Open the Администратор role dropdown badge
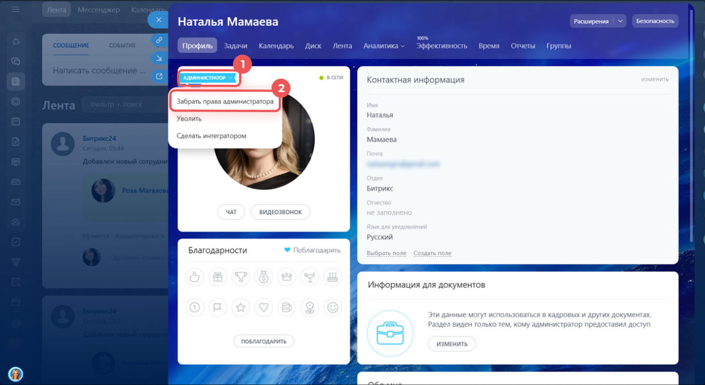 [x=209, y=78]
